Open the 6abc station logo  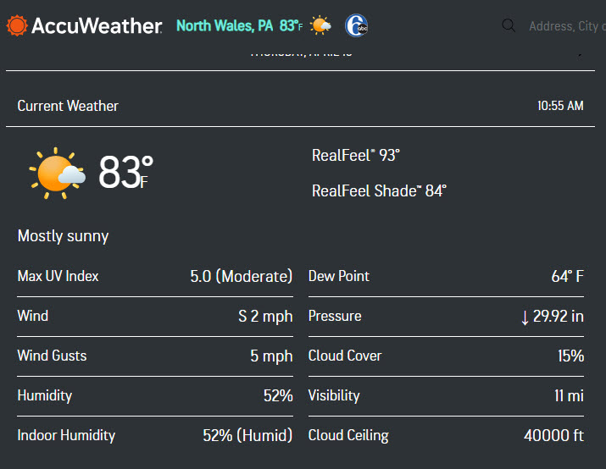tap(356, 25)
